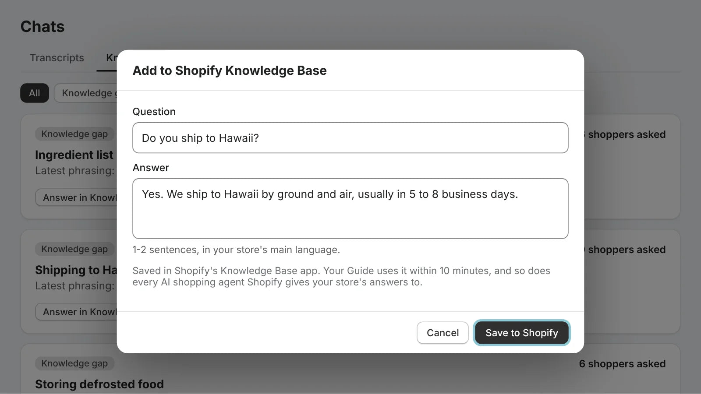Screen dimensions: 701x394
Task: Select the Knowledge filter chip next to All
Action: (86, 93)
